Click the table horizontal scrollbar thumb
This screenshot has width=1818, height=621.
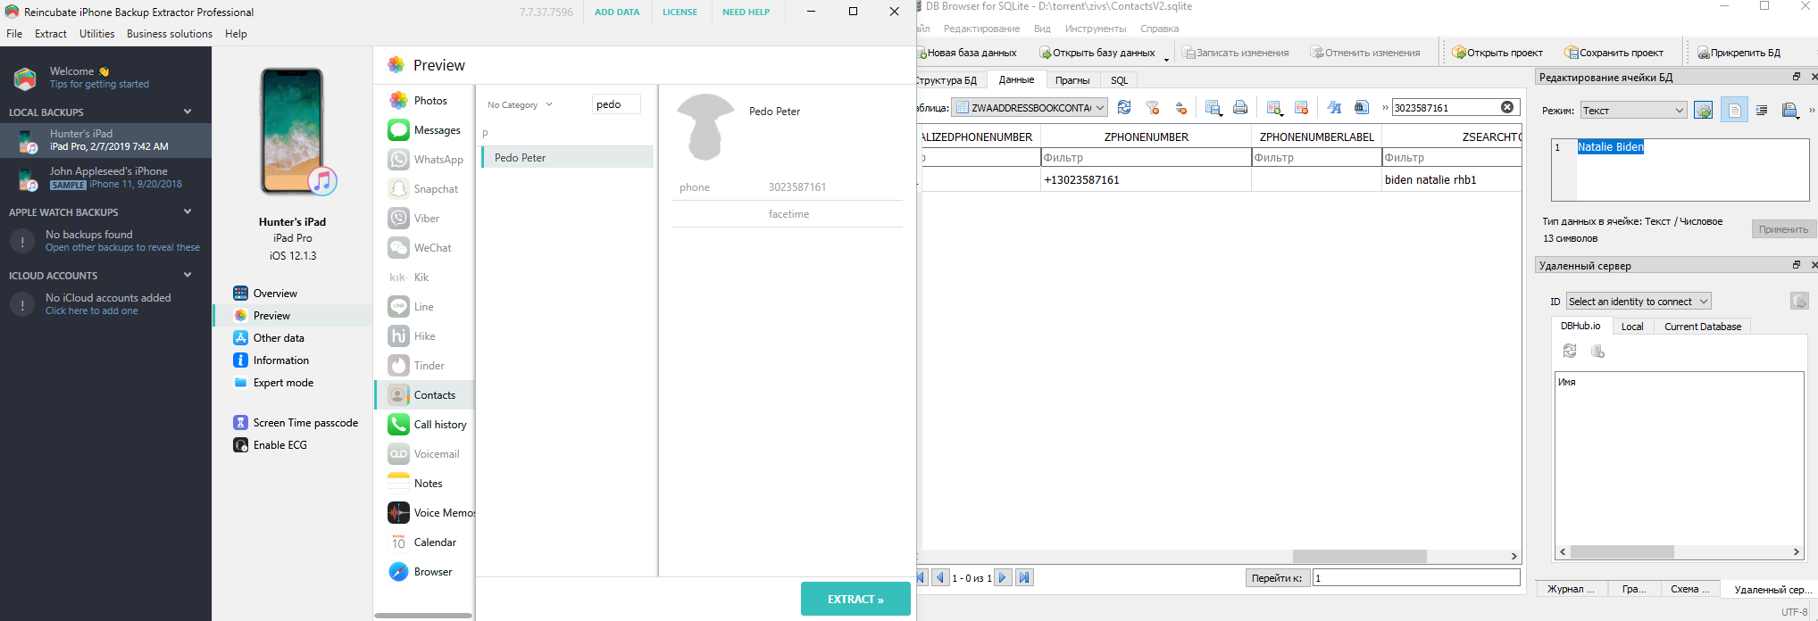[x=1358, y=556]
